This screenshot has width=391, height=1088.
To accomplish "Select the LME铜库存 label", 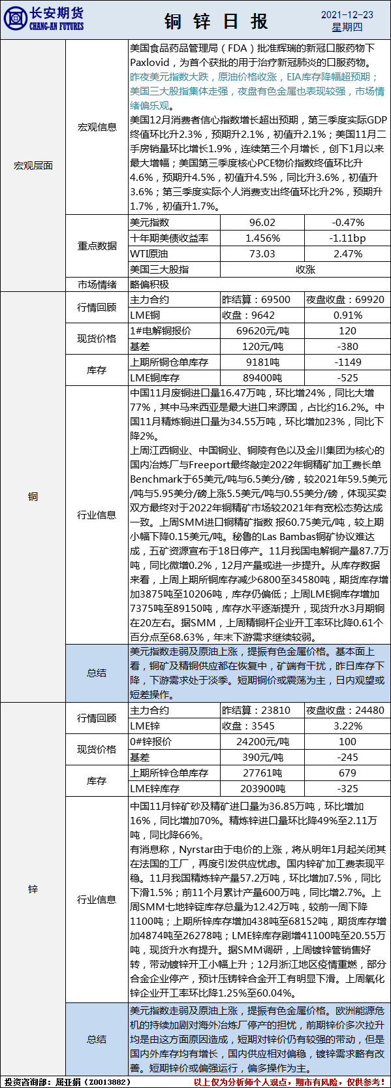I will (155, 377).
